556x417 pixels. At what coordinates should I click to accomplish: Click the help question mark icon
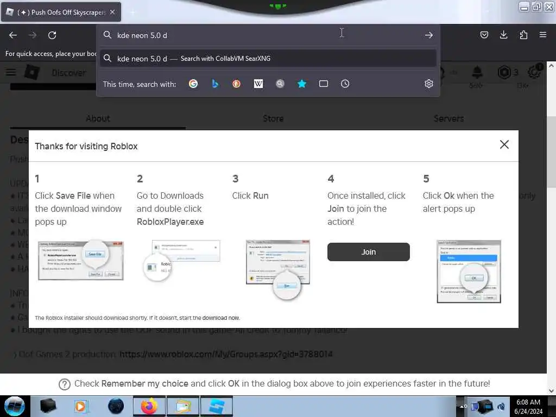[x=65, y=384]
